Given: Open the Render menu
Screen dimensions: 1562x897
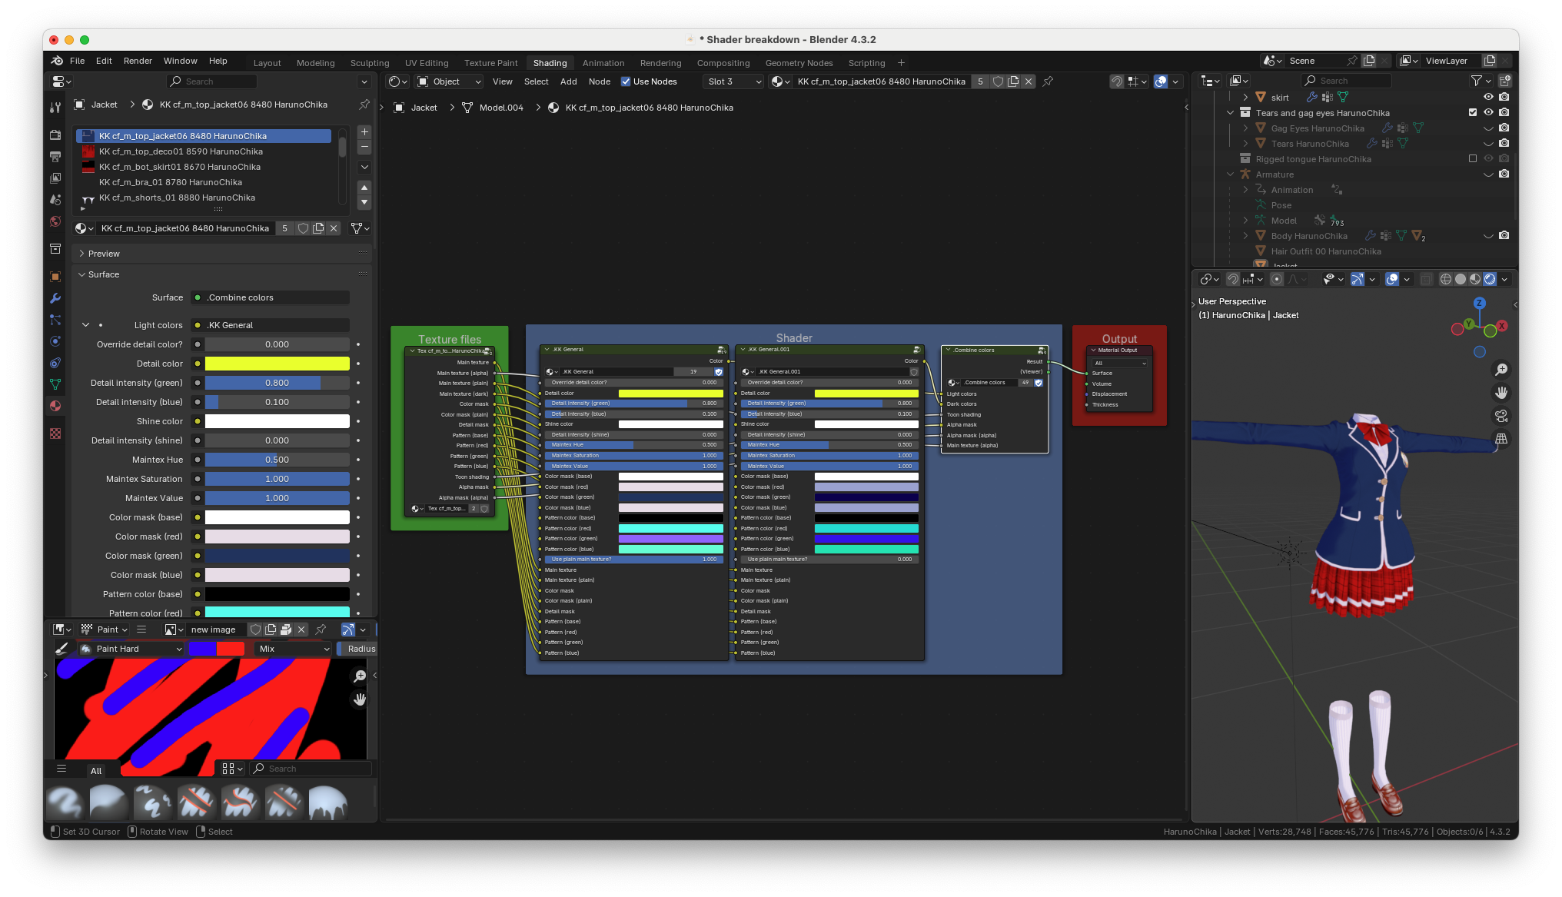Looking at the screenshot, I should [x=138, y=61].
